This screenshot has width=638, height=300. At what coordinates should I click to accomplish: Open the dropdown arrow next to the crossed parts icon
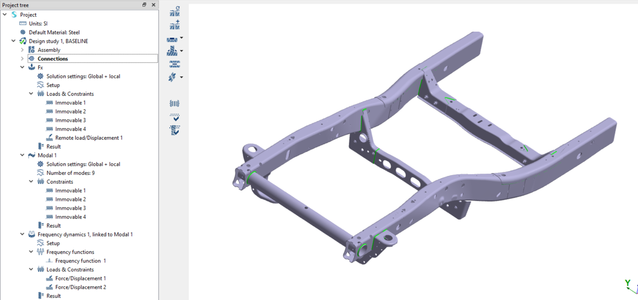point(182,77)
